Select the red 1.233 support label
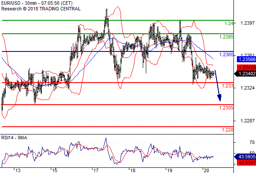 [228, 86]
